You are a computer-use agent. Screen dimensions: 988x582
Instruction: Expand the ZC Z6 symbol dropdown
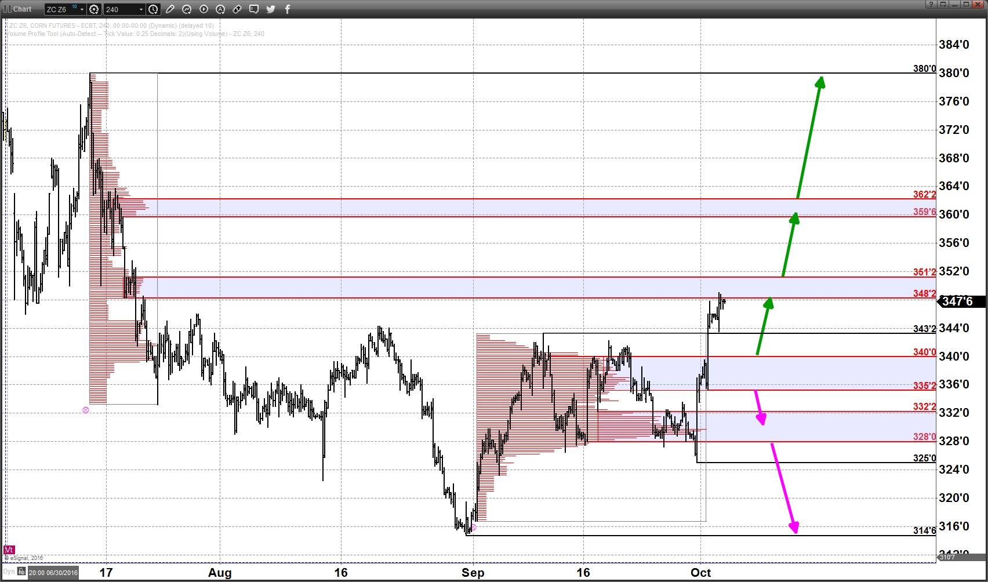pos(82,9)
